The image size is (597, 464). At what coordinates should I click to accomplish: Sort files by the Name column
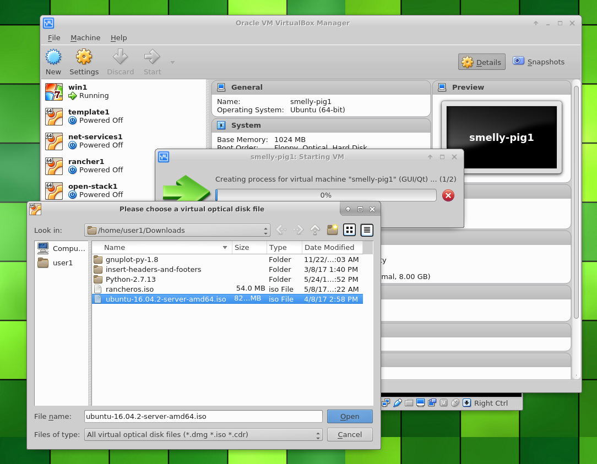pos(162,248)
